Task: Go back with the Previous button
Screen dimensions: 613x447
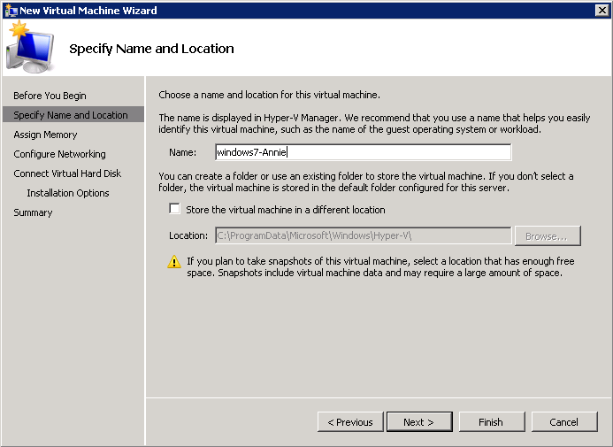Action: pyautogui.click(x=350, y=422)
